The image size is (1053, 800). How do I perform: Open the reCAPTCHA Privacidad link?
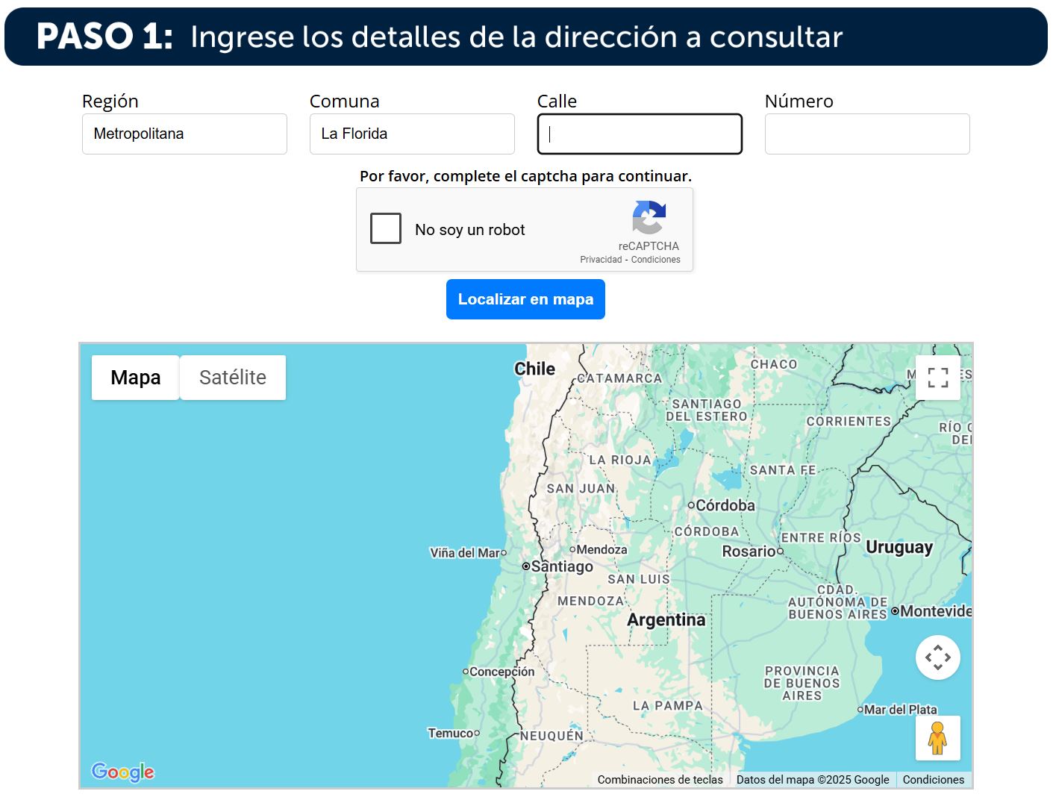pyautogui.click(x=602, y=260)
